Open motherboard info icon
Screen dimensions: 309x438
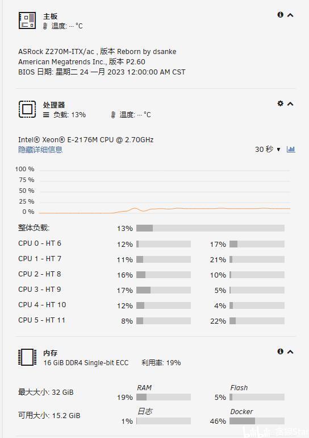[280, 15]
